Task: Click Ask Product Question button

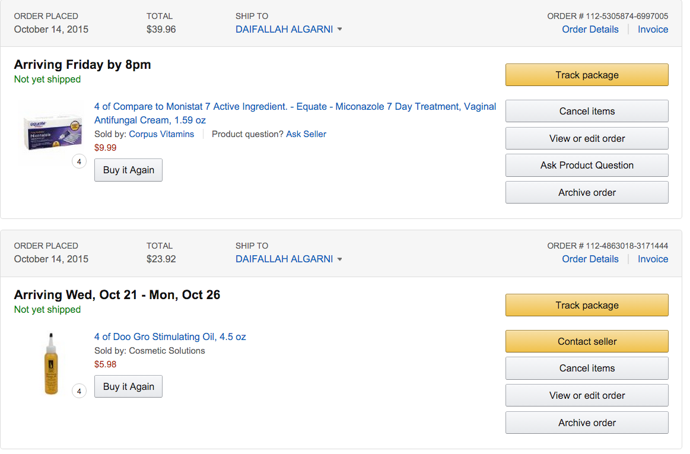Action: coord(587,165)
